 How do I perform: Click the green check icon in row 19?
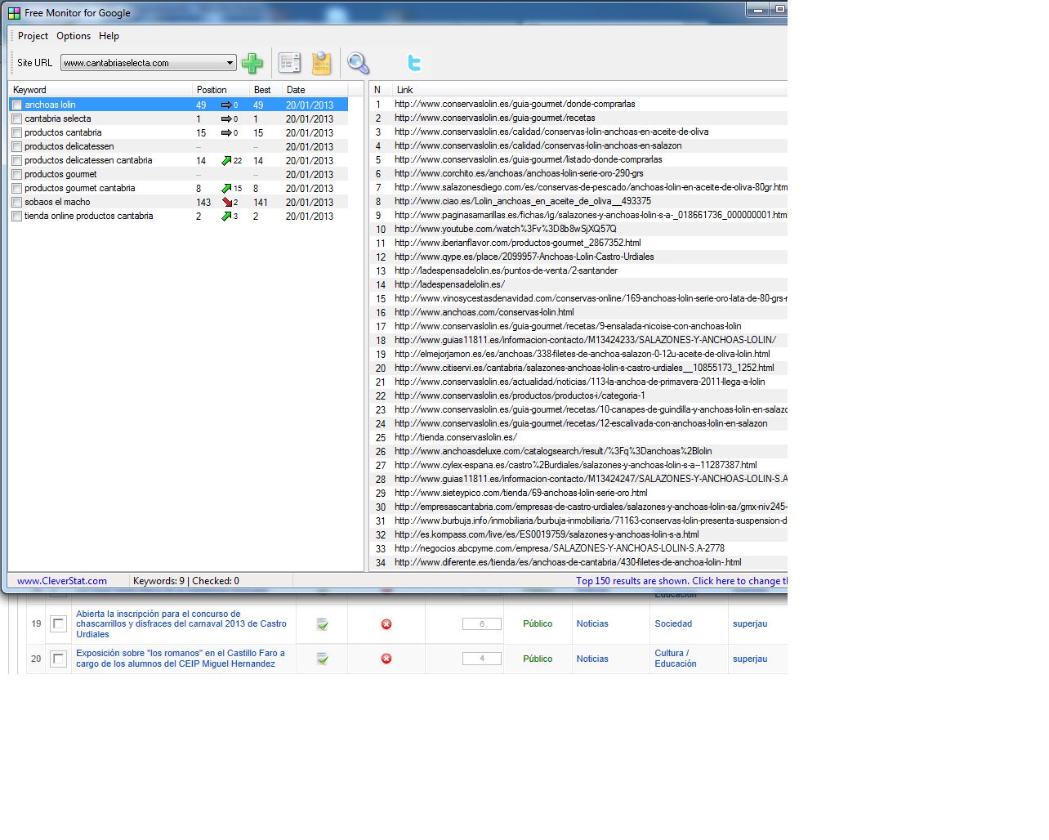point(323,624)
